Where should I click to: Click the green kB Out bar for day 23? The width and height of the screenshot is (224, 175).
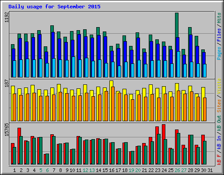coord(159,149)
